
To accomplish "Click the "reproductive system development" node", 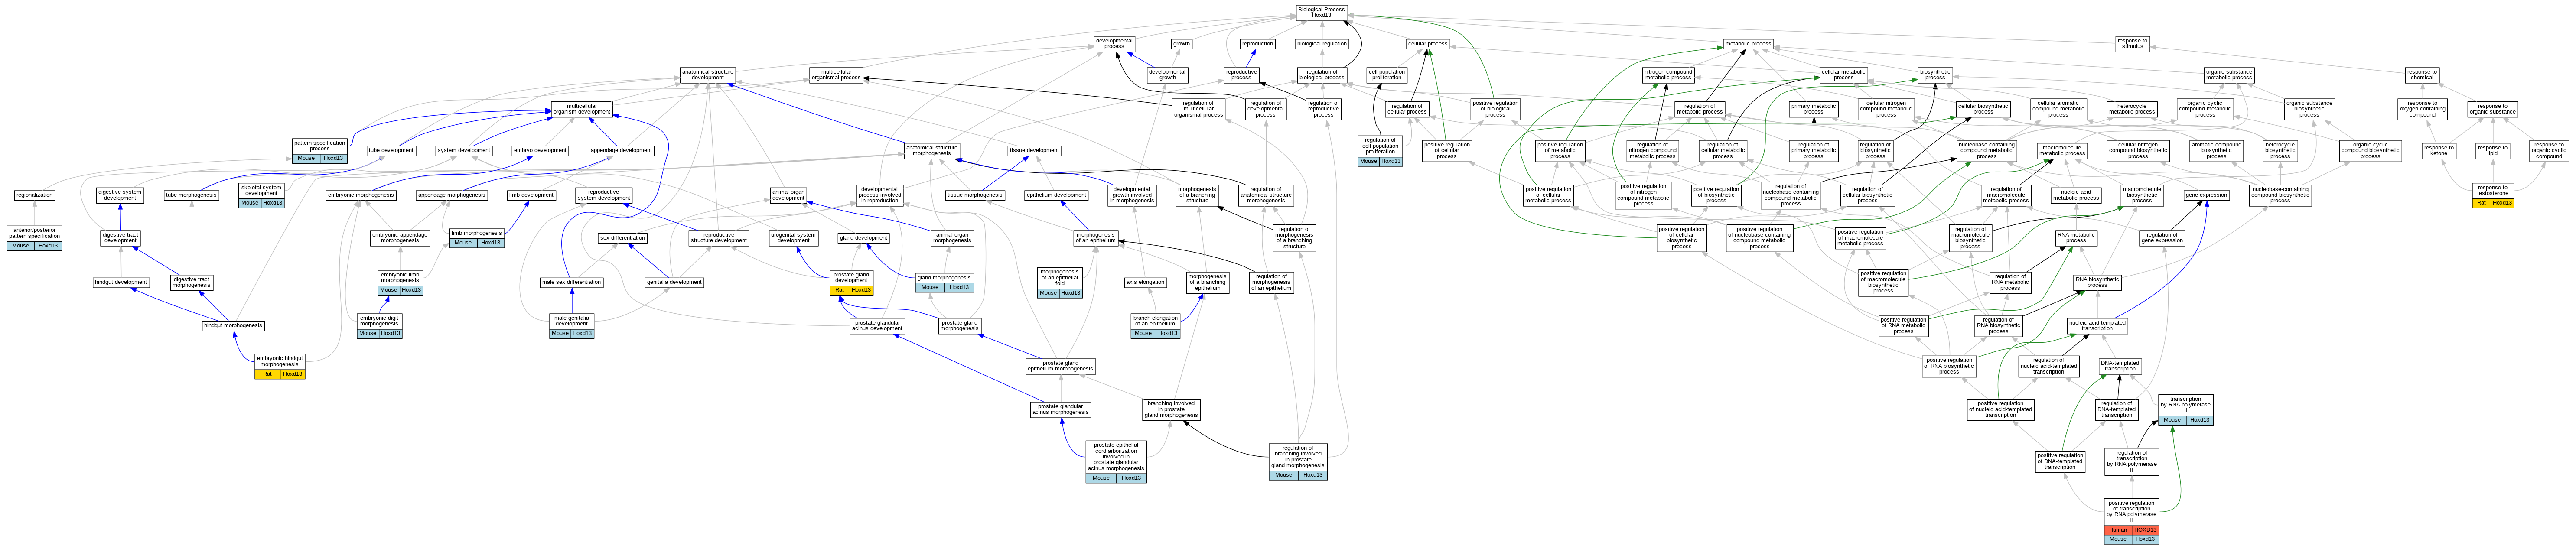I will 604,196.
